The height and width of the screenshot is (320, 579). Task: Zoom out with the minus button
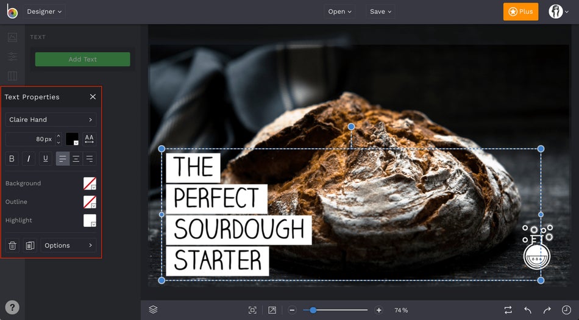click(x=292, y=310)
